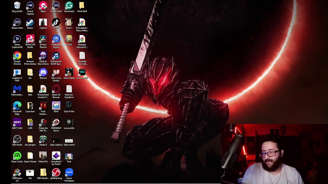Open the DiversyFund Investor Chrome shortcut

[x=43, y=92]
